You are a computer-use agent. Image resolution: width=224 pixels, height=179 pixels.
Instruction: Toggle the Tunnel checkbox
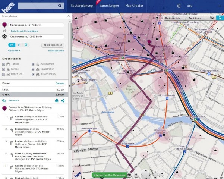tap(4, 64)
